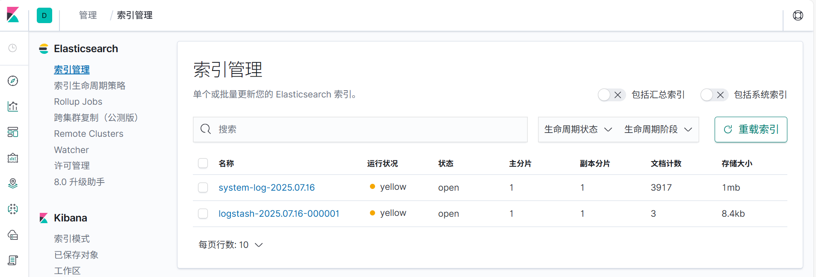Click the Elasticsearch section logo
The image size is (816, 277).
[44, 49]
